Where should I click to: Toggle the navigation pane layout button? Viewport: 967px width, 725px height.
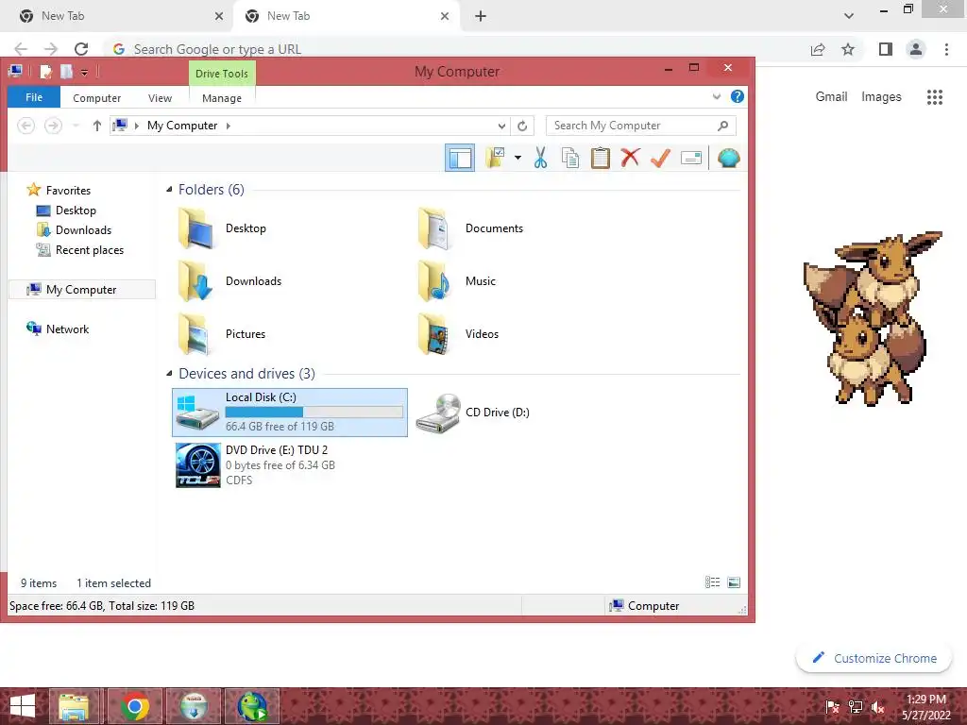tap(460, 158)
